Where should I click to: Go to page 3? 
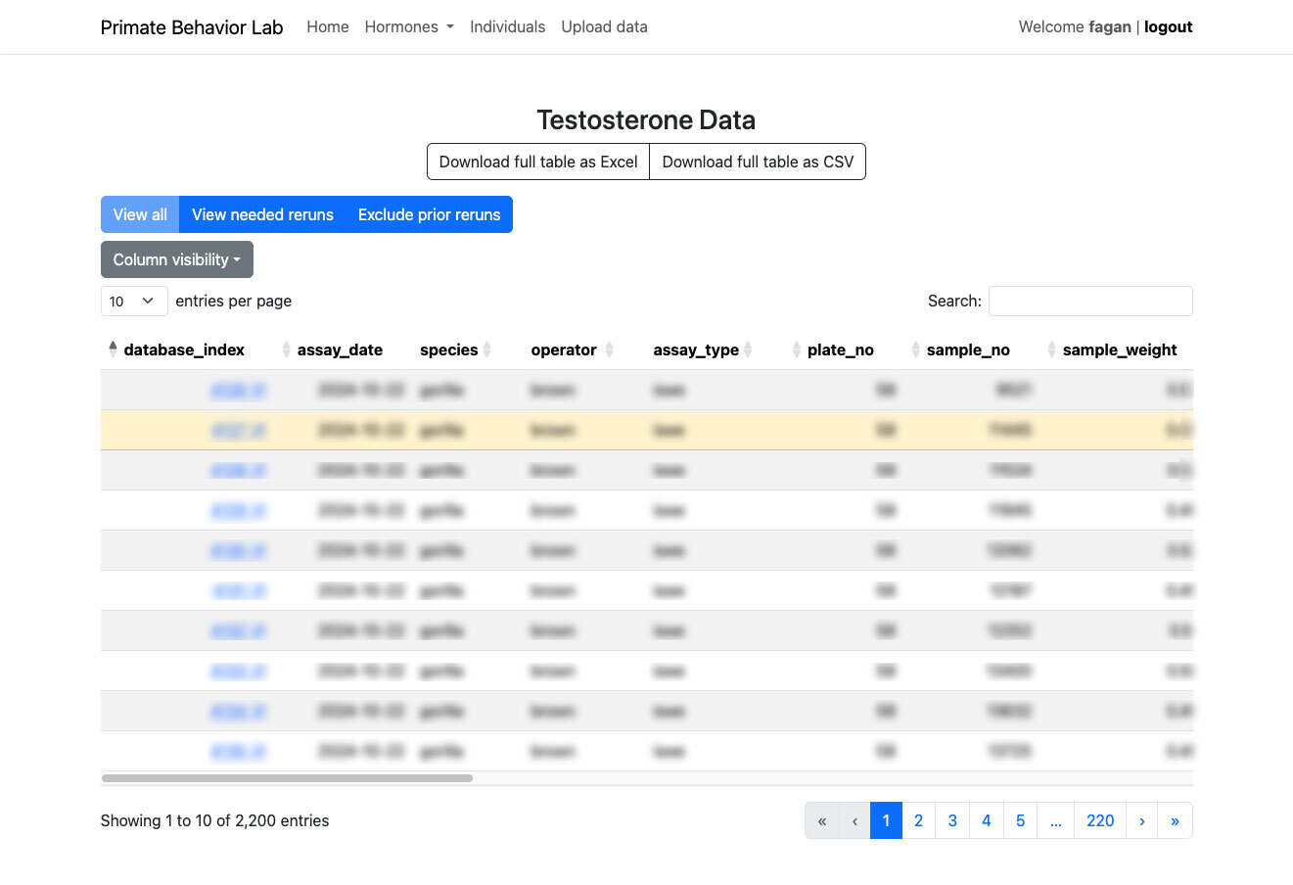[952, 820]
